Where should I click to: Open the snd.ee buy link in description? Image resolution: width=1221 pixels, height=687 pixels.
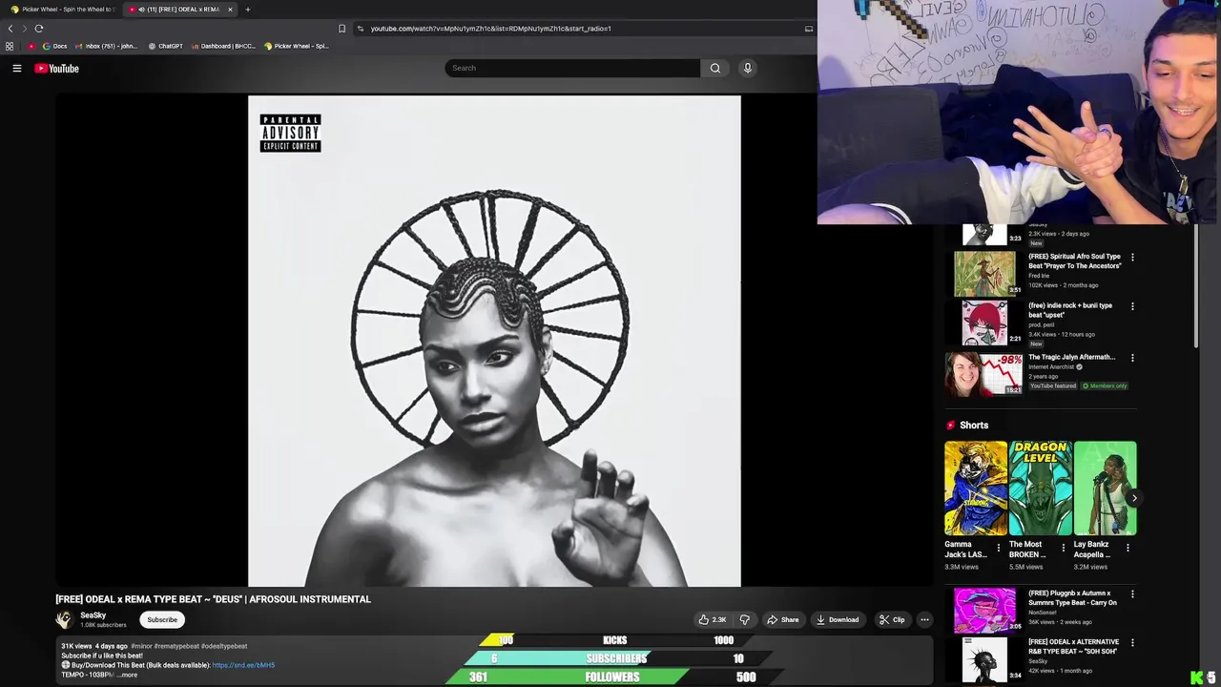click(243, 665)
